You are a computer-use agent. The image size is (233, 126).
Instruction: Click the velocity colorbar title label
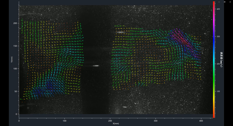221,60
